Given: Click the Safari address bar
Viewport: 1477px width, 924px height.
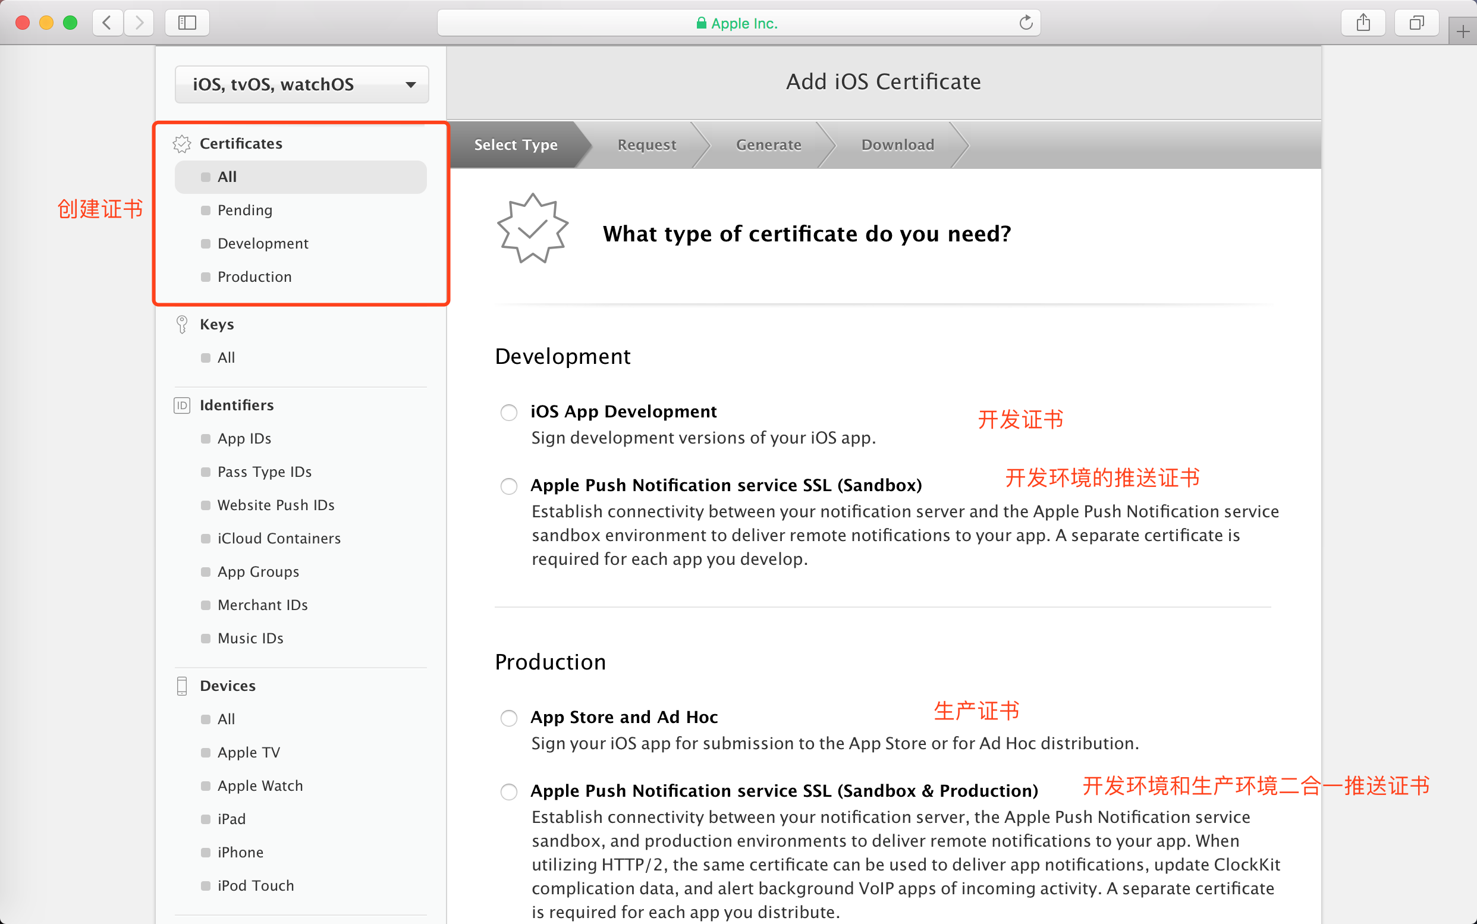Looking at the screenshot, I should point(739,23).
